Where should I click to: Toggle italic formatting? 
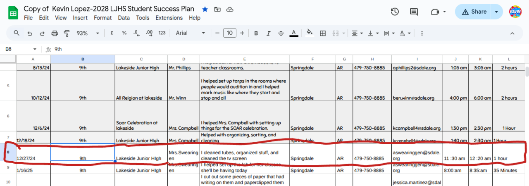pos(268,33)
